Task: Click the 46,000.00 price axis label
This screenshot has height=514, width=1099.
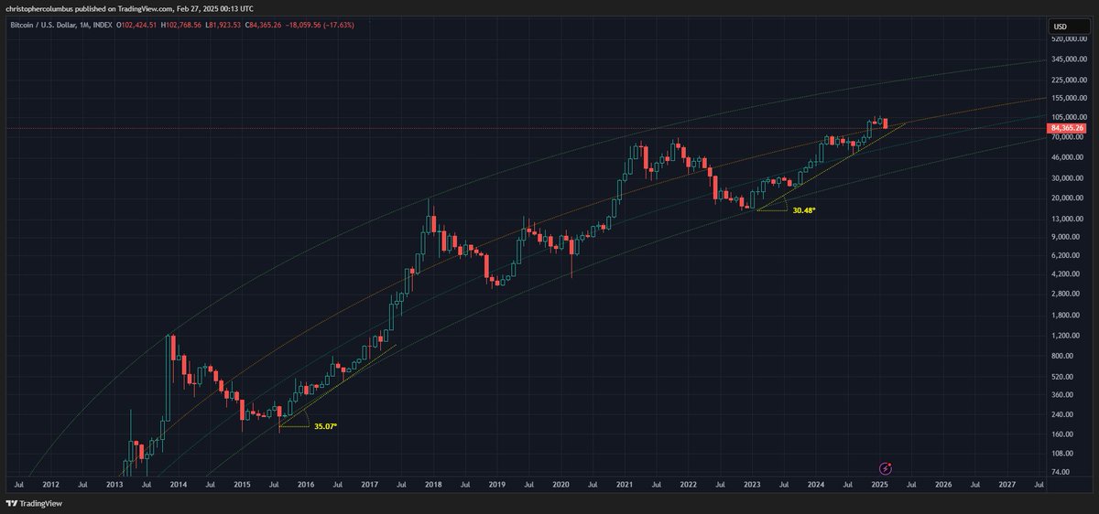Action: (x=1070, y=157)
